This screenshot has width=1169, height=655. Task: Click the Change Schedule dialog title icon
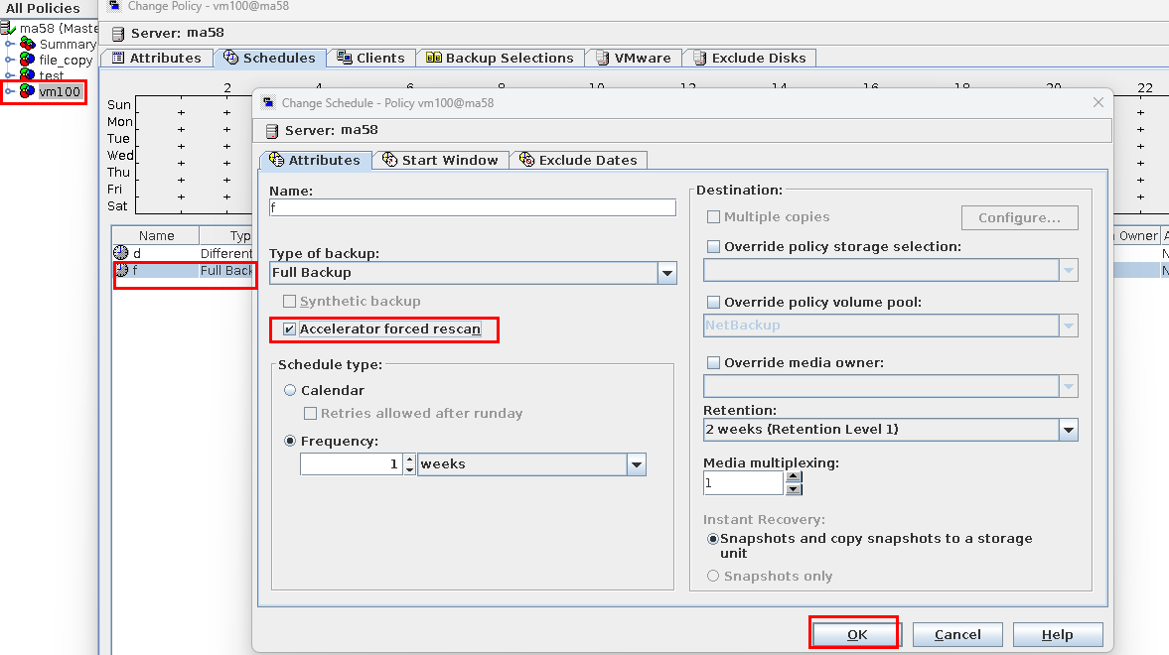[x=268, y=103]
